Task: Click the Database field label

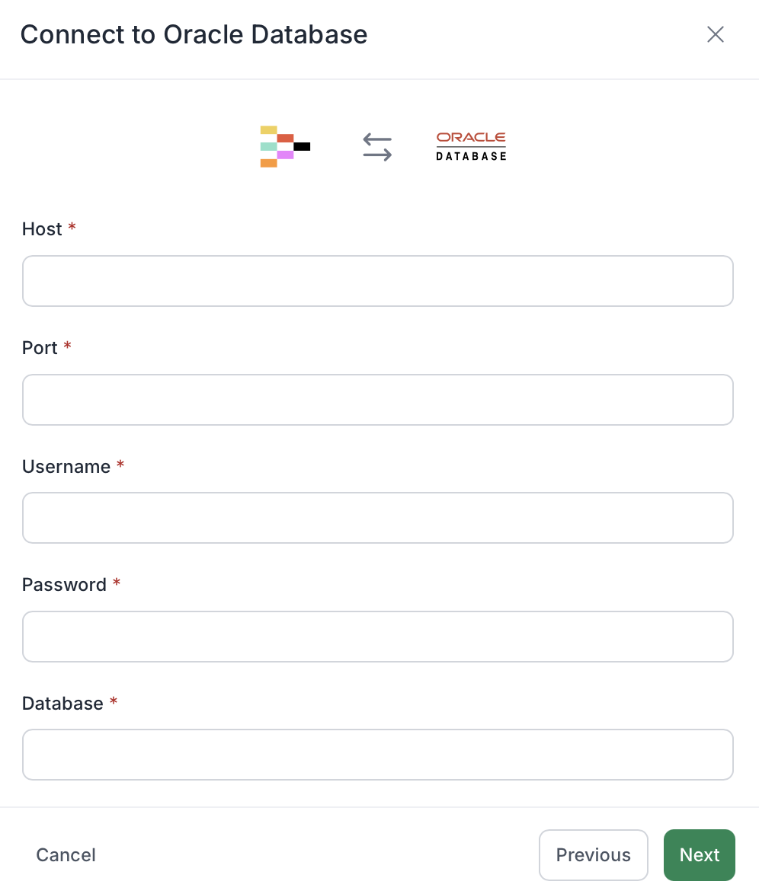Action: tap(62, 703)
